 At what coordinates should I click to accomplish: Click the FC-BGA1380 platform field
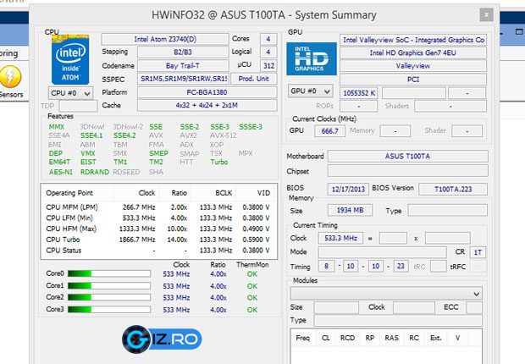(x=207, y=92)
